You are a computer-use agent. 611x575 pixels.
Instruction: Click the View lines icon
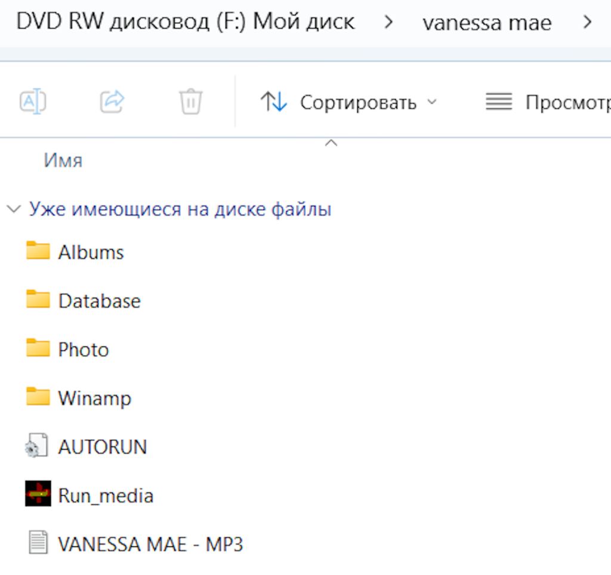point(499,102)
